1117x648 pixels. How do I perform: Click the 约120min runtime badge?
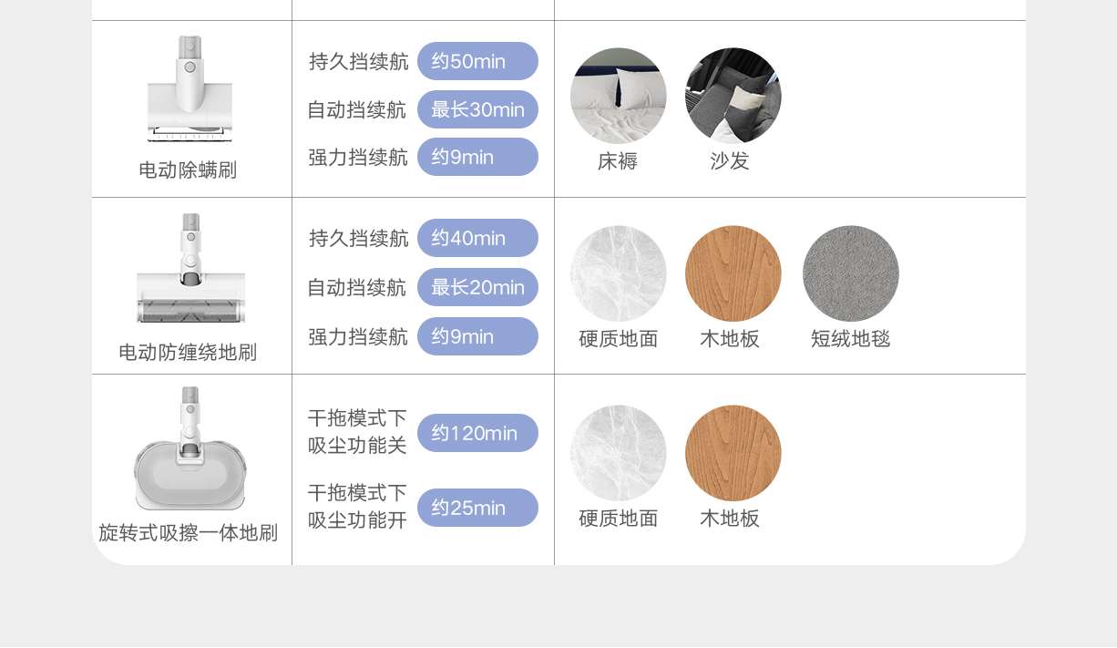477,433
